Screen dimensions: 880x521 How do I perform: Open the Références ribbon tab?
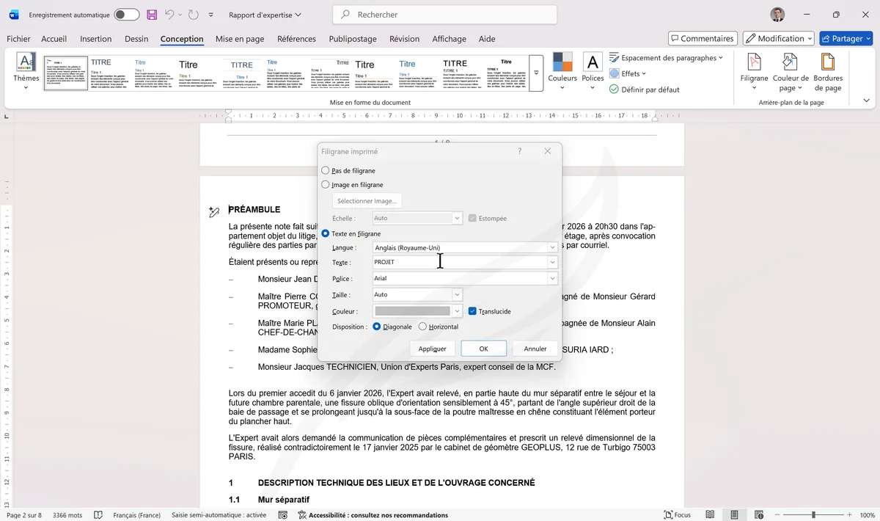point(296,39)
